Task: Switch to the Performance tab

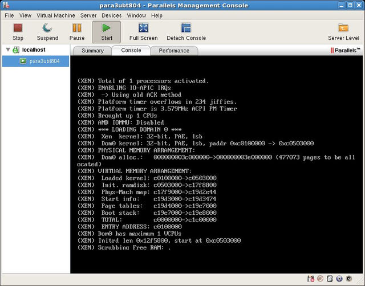Action: pyautogui.click(x=174, y=51)
